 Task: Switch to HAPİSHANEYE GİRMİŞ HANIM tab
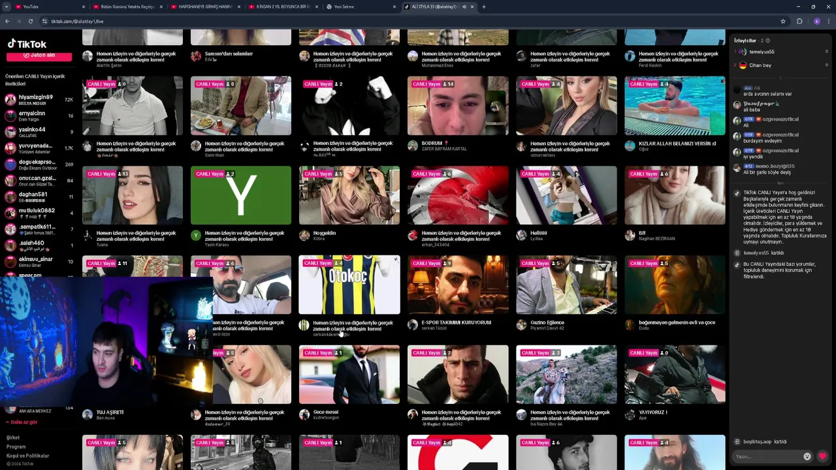click(x=205, y=7)
